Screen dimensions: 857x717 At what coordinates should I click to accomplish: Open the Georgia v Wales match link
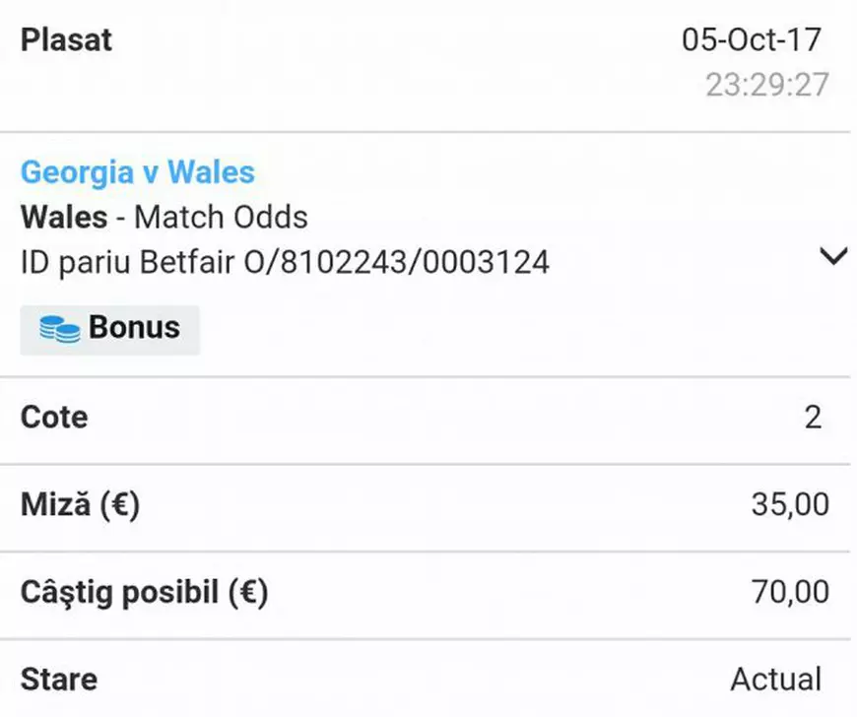(138, 172)
